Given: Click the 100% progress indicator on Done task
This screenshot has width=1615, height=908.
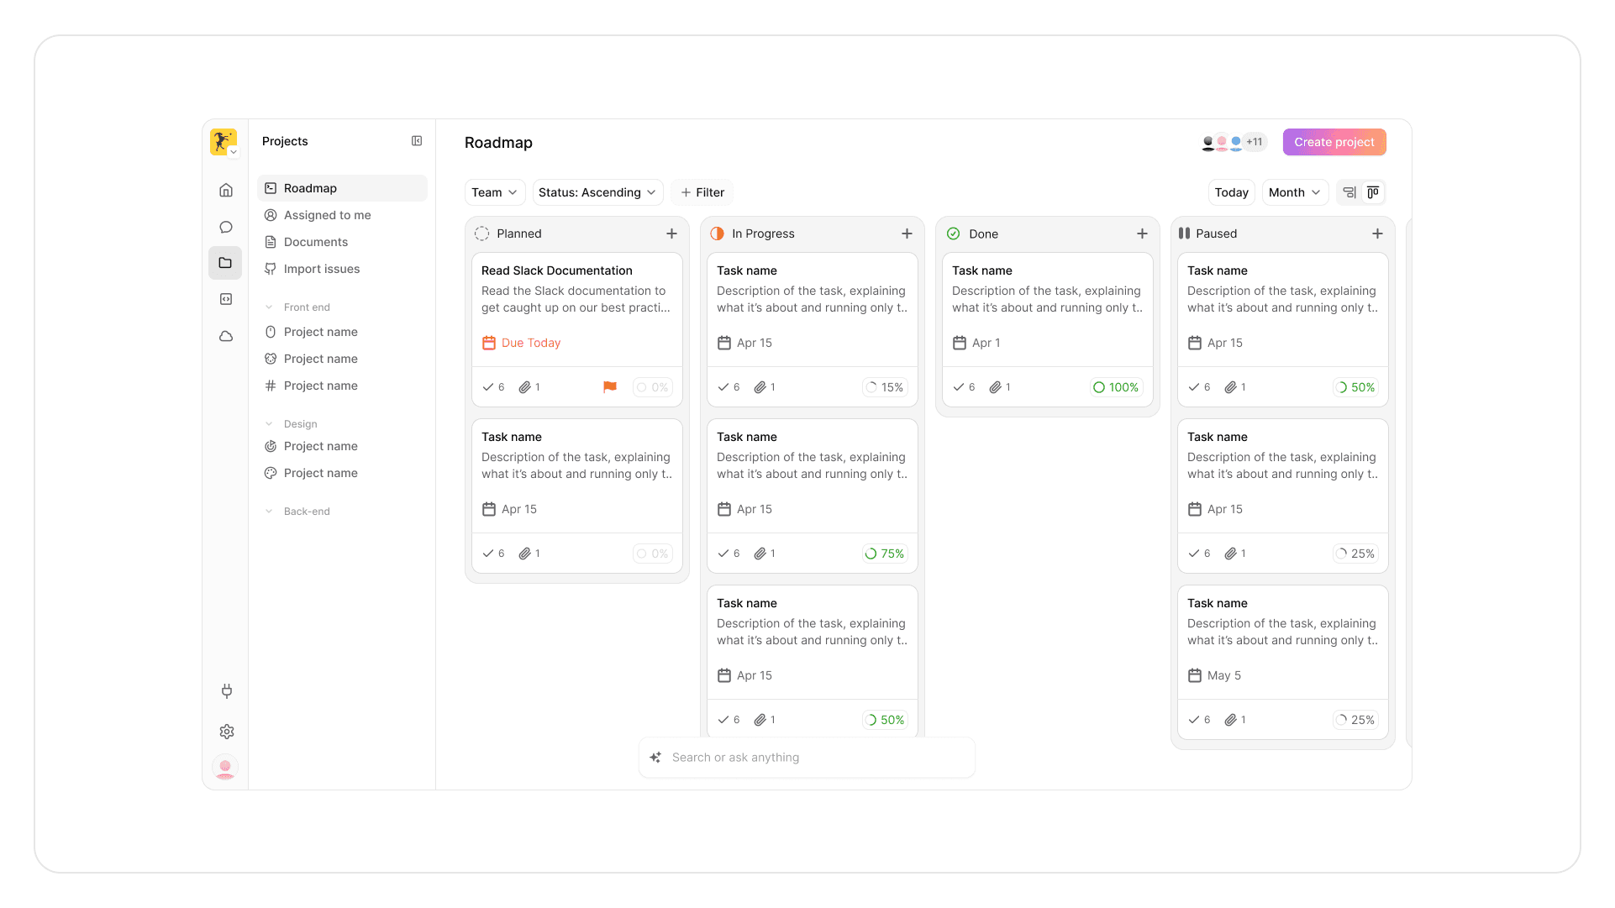Looking at the screenshot, I should 1116,387.
